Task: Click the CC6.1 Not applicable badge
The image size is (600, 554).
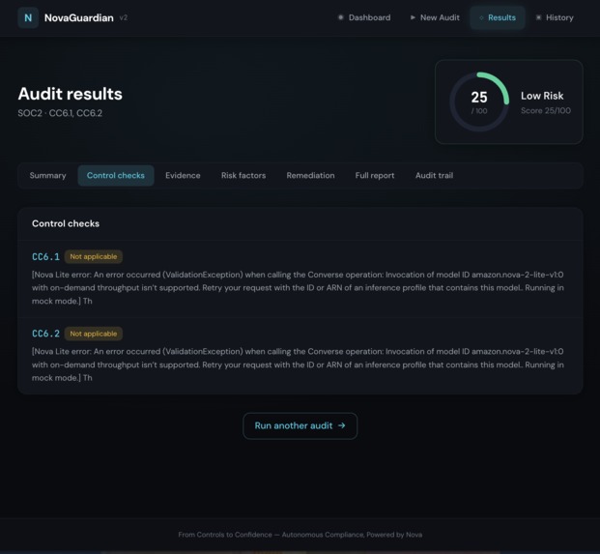Action: (94, 256)
